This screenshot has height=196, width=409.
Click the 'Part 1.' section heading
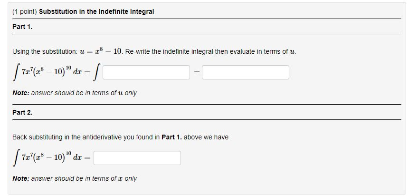(22, 27)
